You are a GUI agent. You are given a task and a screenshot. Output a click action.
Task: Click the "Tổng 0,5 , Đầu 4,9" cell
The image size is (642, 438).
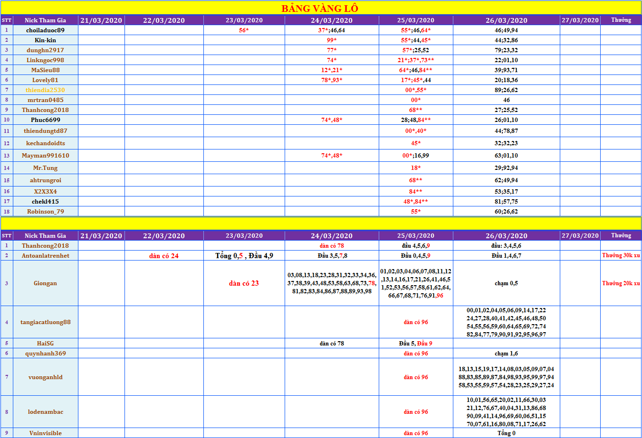coord(244,256)
